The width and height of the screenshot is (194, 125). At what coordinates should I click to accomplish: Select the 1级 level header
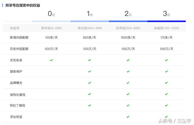click(x=90, y=14)
